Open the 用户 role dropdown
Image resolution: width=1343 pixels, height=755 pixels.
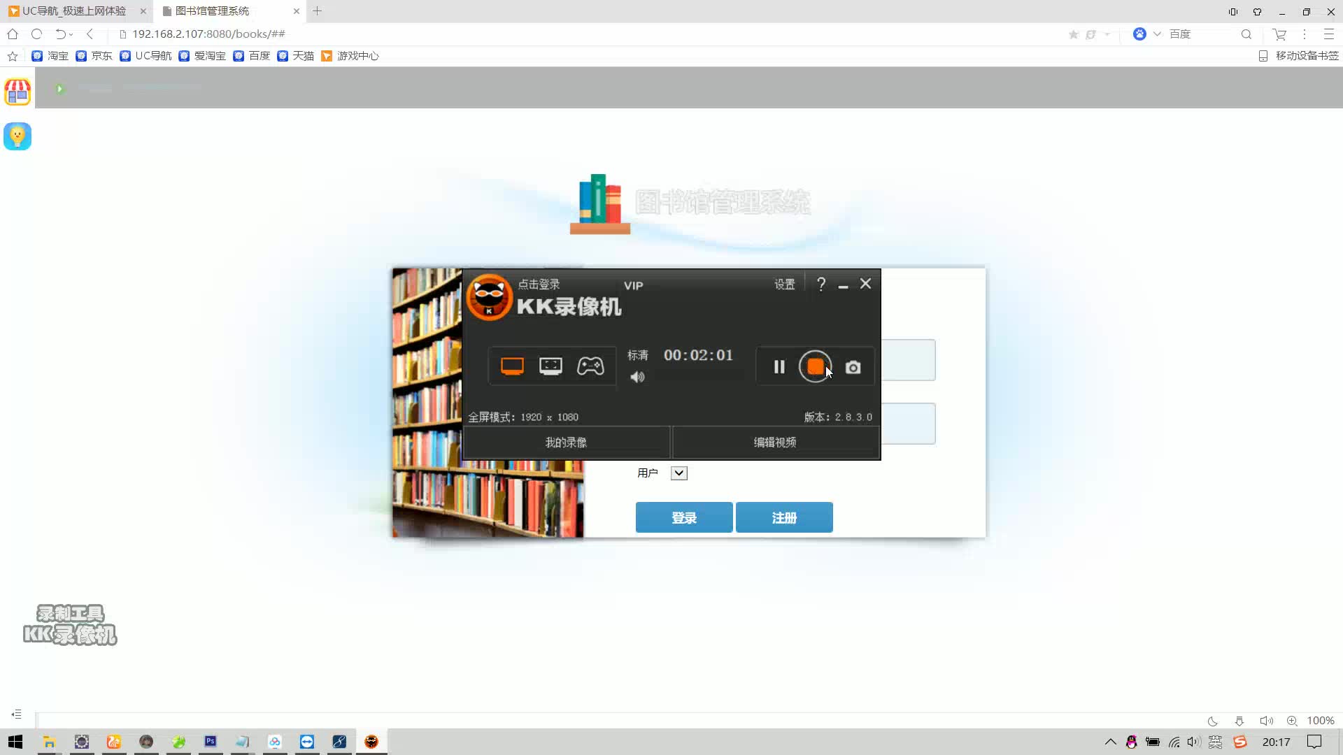click(678, 473)
